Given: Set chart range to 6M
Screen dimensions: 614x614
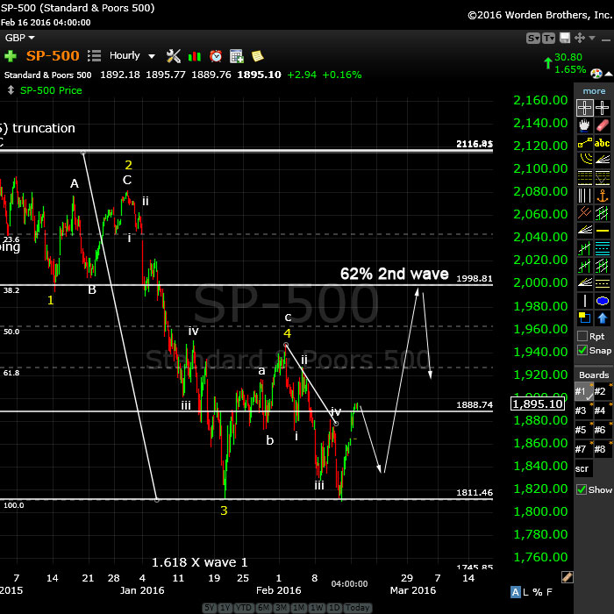Looking at the screenshot, I should tap(263, 608).
